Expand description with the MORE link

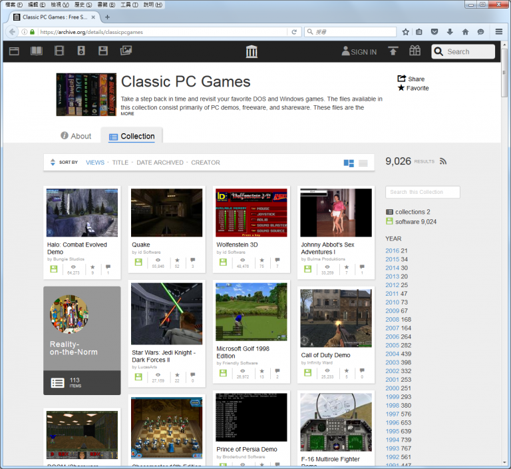tap(127, 113)
